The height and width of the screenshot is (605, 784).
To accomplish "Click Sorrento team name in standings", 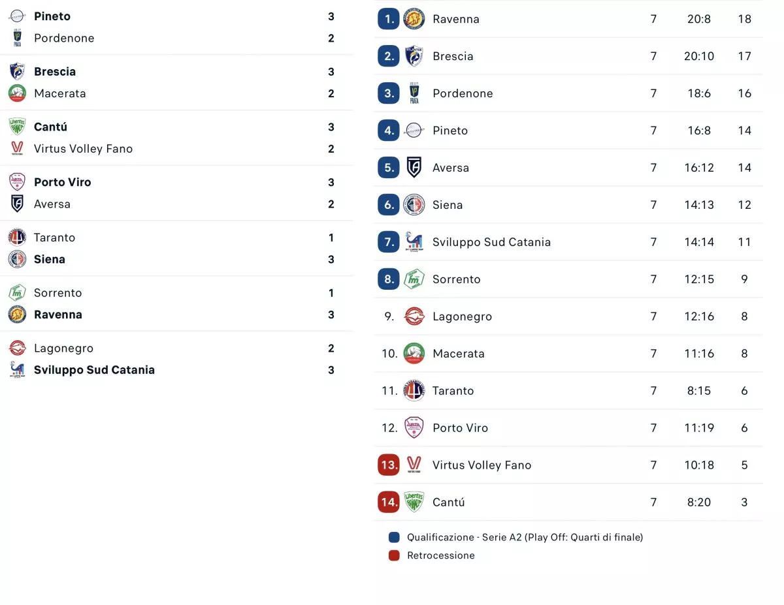I will [456, 279].
